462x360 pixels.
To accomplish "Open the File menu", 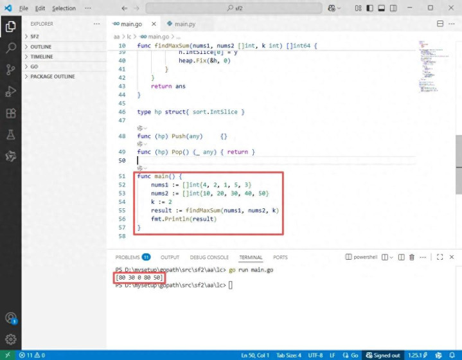I will coord(24,8).
